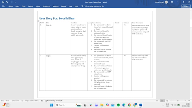This screenshot has height=108, width=192.
Task: Click the 'Tell me what you want to do' box
Action: [94, 6]
